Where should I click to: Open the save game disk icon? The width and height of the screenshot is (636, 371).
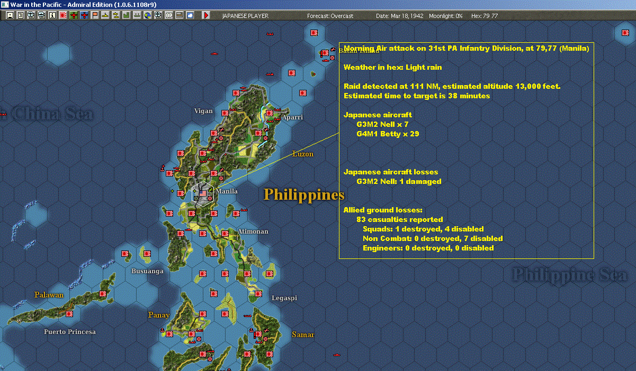click(10, 16)
